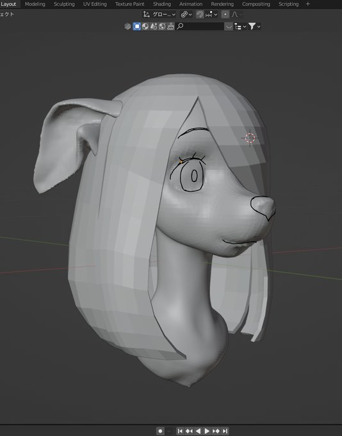Toggle auto keying record button

pos(160,432)
